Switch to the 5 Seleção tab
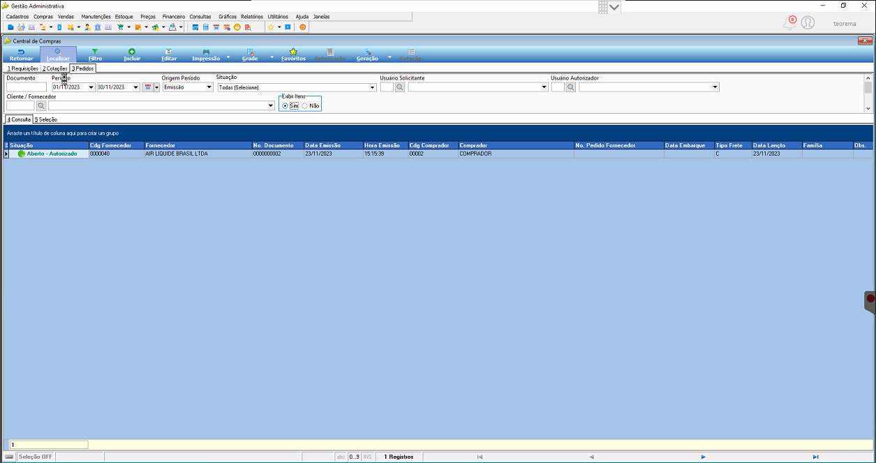This screenshot has width=876, height=463. pos(45,119)
